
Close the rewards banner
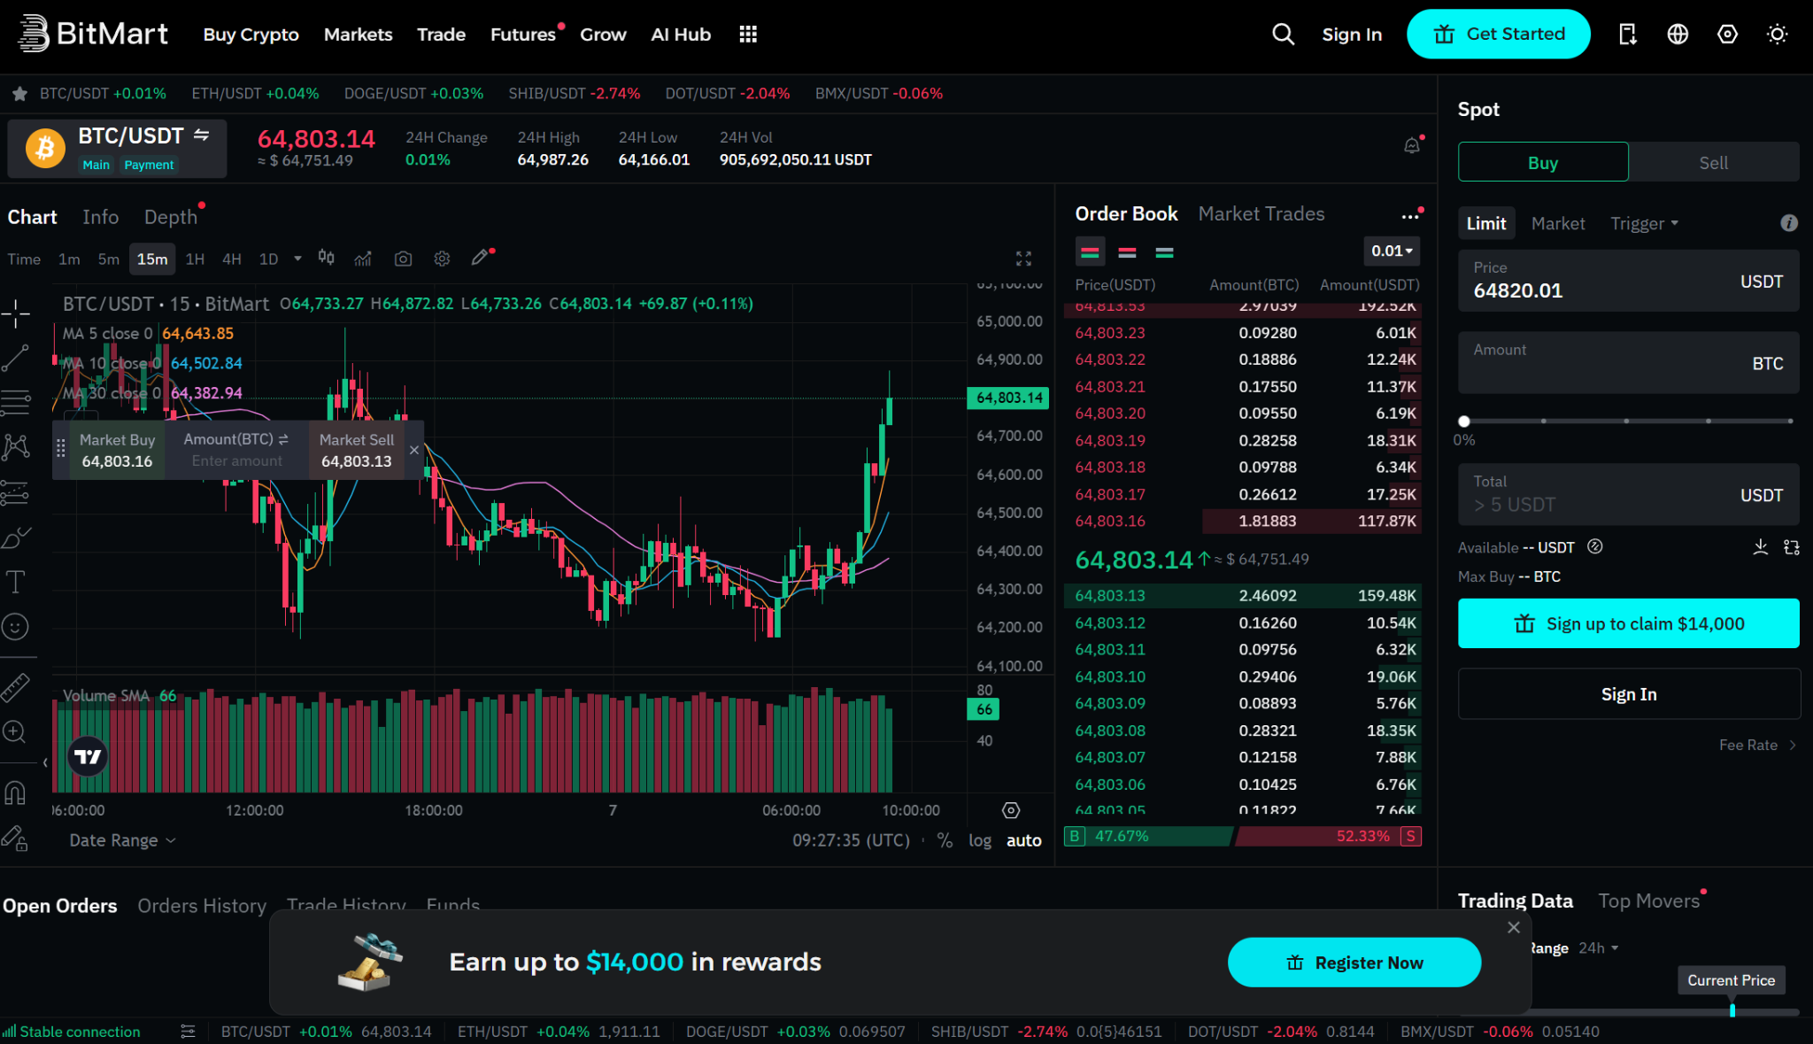pyautogui.click(x=1514, y=927)
